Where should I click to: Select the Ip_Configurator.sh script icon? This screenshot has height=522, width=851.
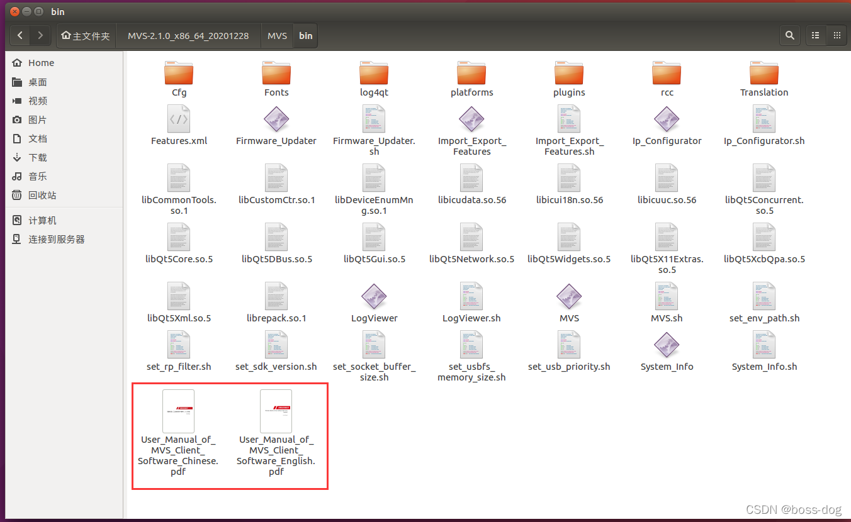point(764,119)
